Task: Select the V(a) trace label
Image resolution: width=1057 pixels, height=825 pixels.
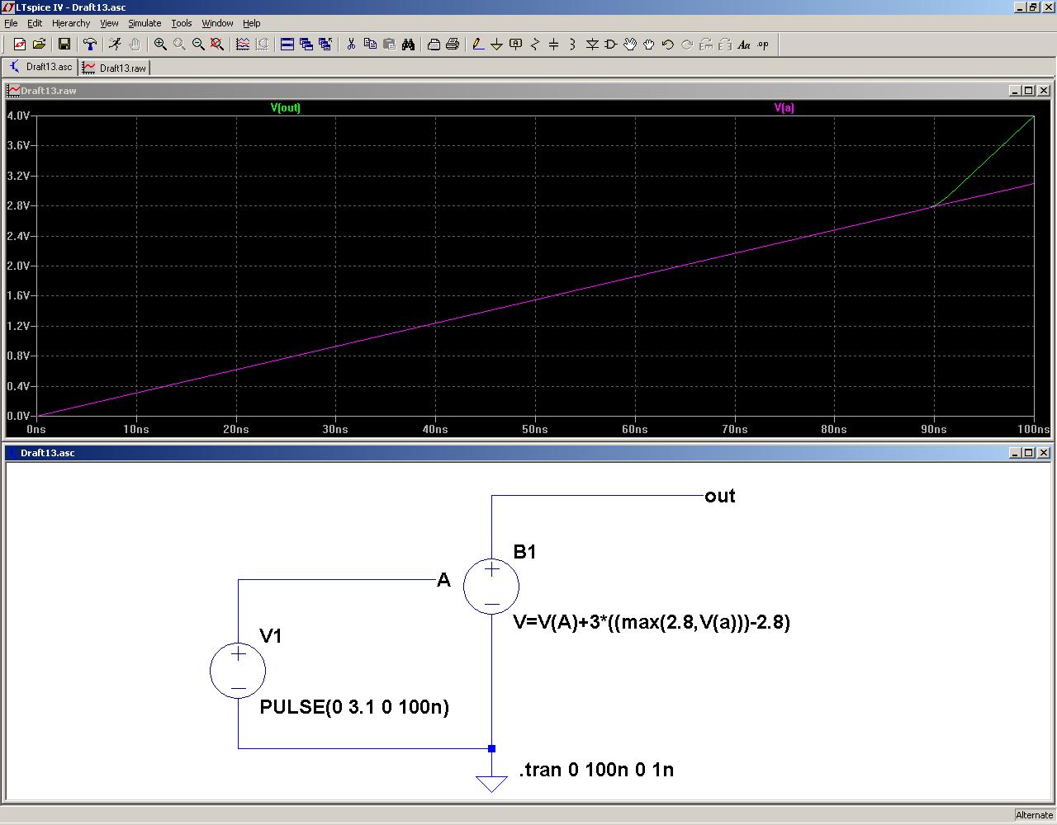Action: 784,108
